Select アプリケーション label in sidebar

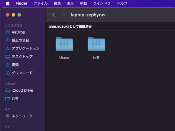[x=26, y=48]
